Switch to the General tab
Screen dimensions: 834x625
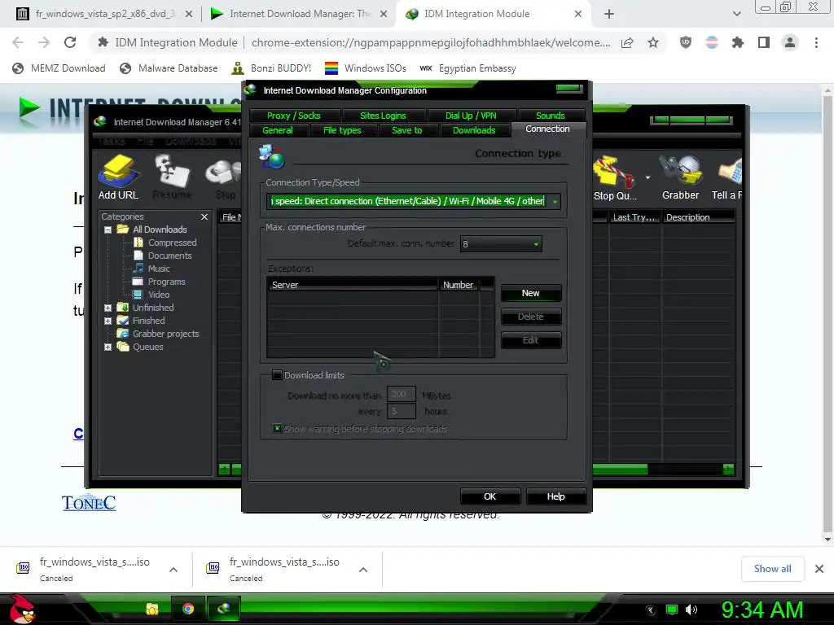278,130
